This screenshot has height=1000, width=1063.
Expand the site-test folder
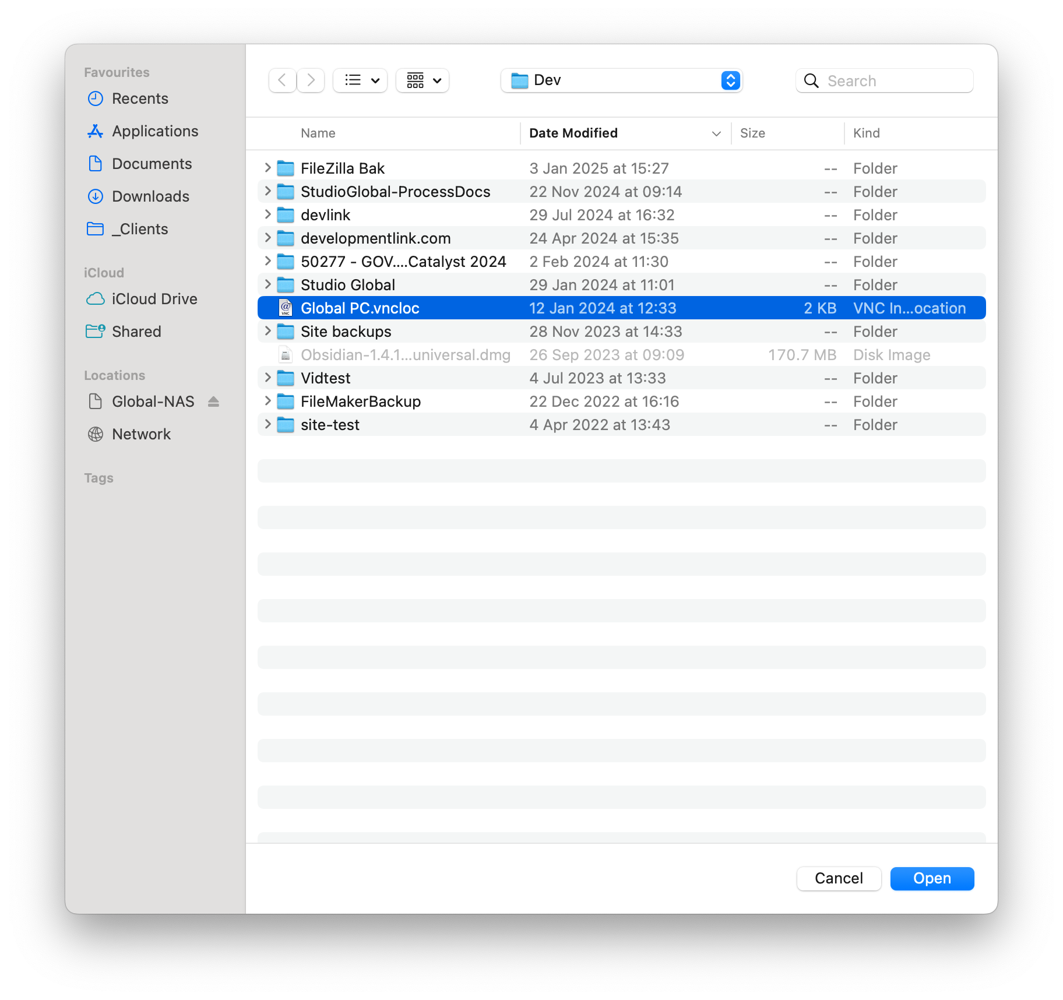coord(267,424)
